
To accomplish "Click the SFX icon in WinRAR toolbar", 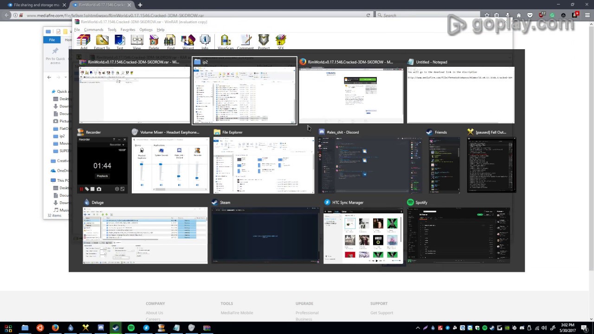I will [281, 42].
